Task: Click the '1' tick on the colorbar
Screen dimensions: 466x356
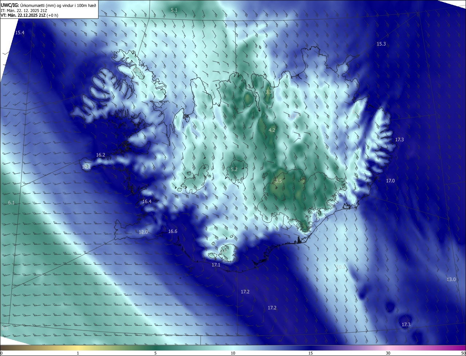Action: [x=78, y=353]
